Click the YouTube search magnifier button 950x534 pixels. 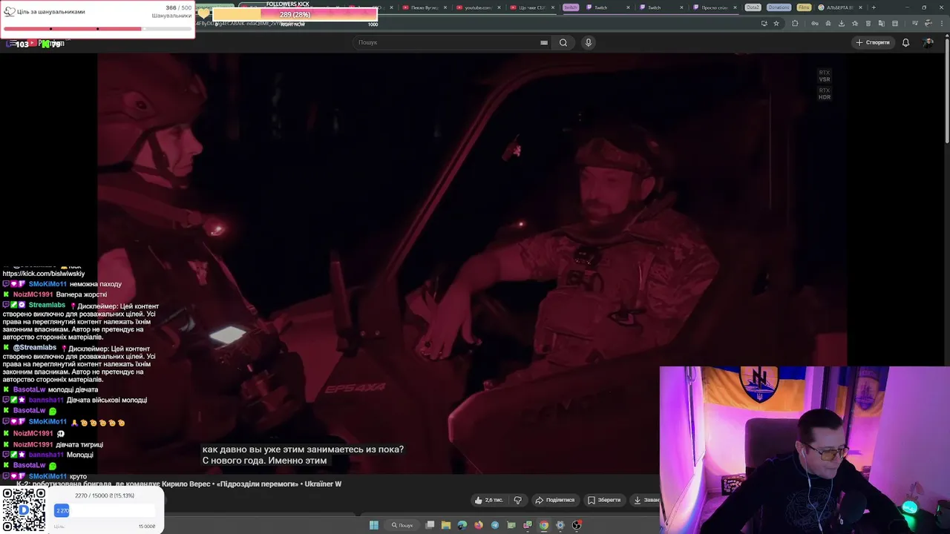563,42
